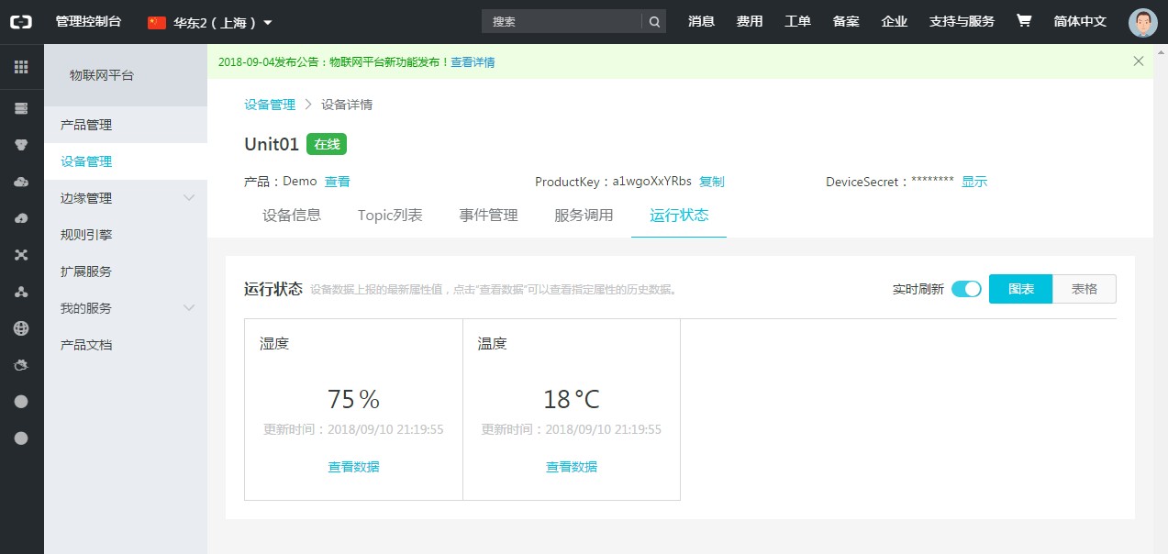This screenshot has height=554, width=1168.
Task: Click the search magnifier icon
Action: point(654,22)
